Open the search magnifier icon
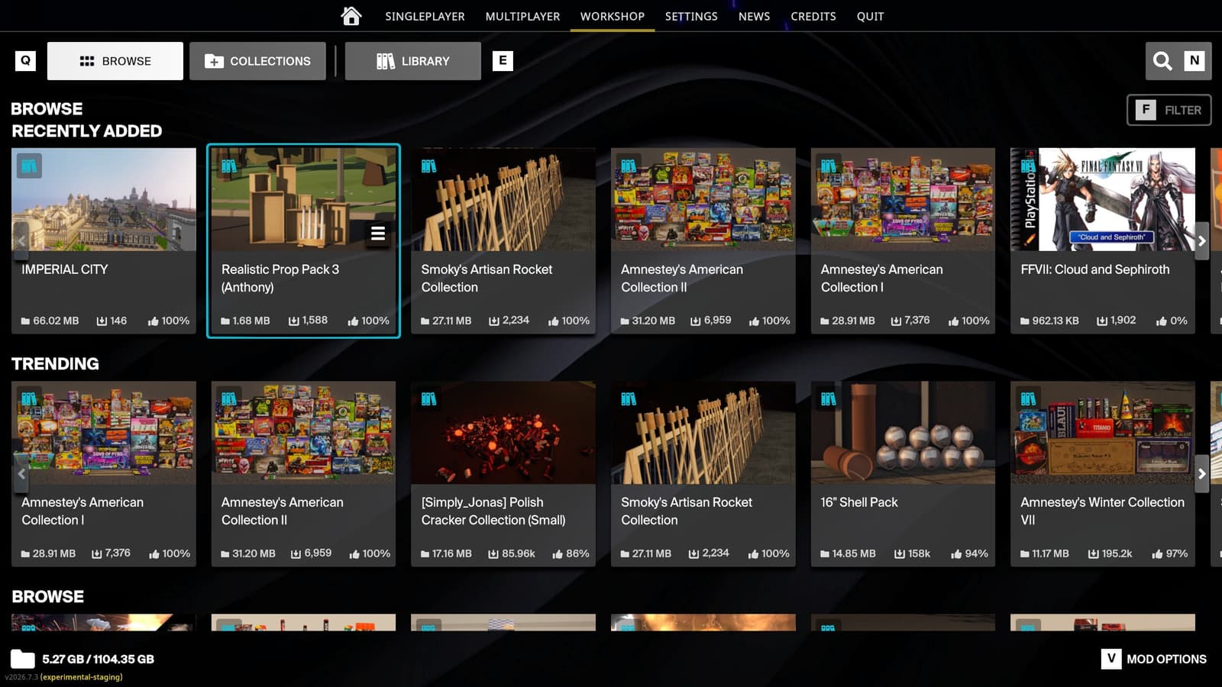This screenshot has width=1222, height=687. (1162, 61)
